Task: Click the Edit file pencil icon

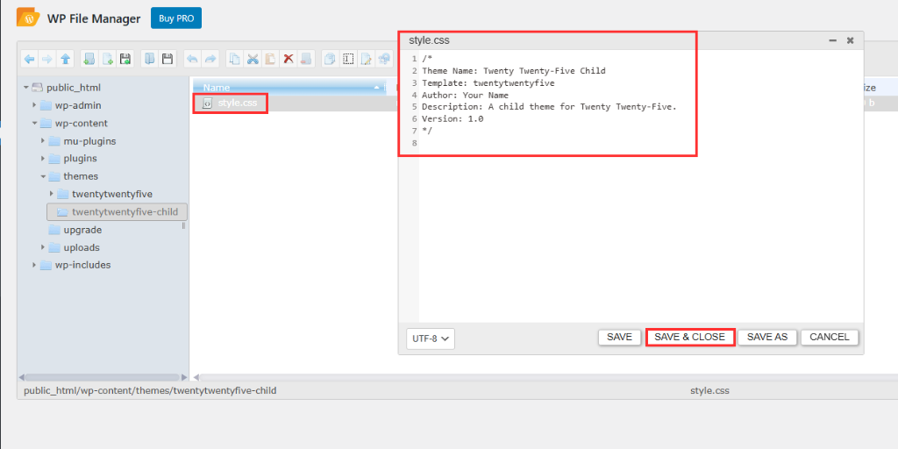Action: 367,59
